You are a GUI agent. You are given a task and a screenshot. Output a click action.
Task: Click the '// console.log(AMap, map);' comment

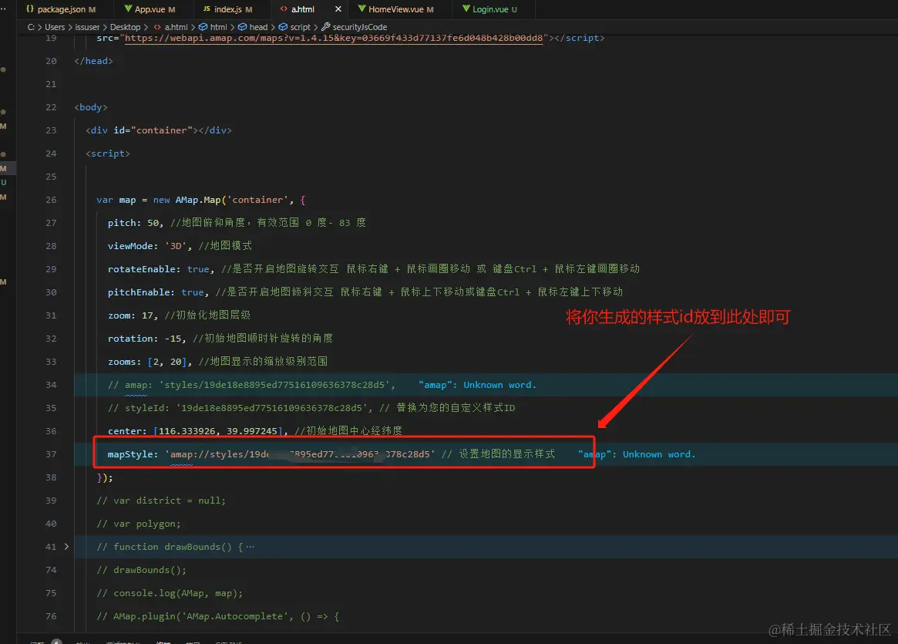pyautogui.click(x=170, y=593)
